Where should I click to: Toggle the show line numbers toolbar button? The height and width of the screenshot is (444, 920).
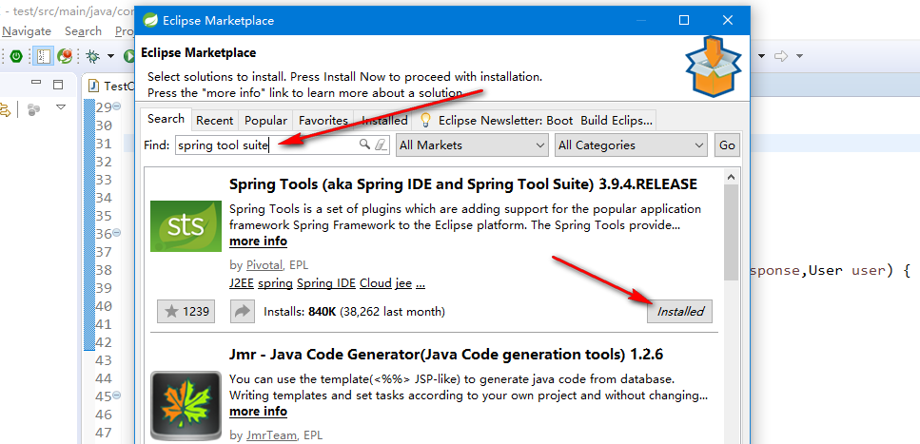(44, 56)
